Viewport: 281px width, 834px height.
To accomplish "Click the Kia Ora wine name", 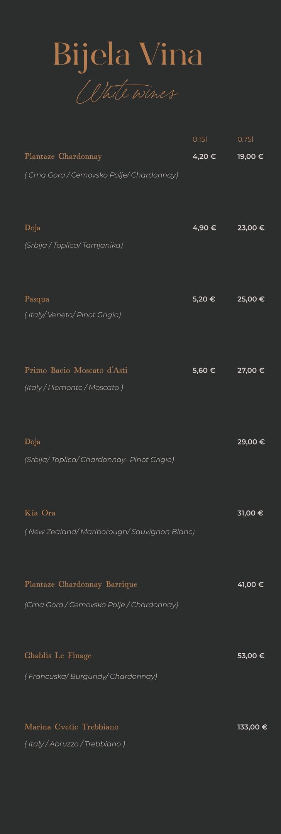I will tap(40, 513).
